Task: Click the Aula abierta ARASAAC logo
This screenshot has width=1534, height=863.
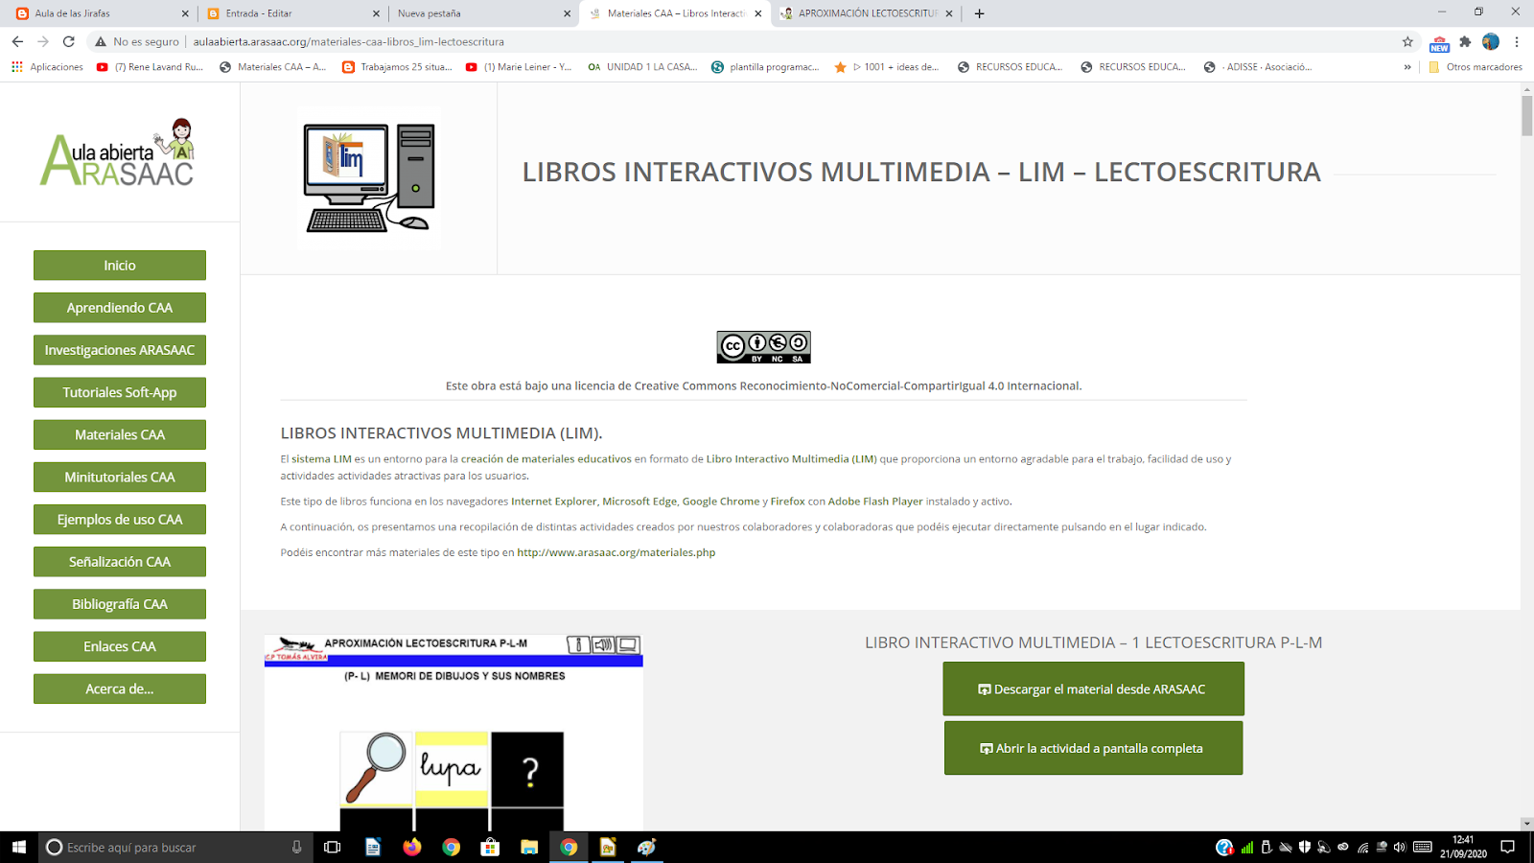Action: point(119,152)
